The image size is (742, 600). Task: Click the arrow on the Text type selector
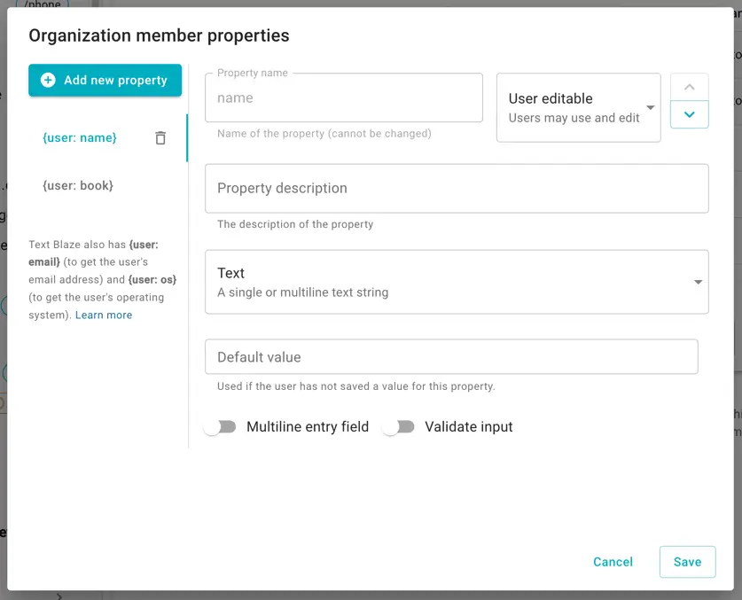tap(698, 282)
